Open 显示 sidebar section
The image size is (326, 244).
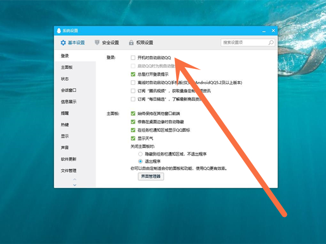pos(75,136)
